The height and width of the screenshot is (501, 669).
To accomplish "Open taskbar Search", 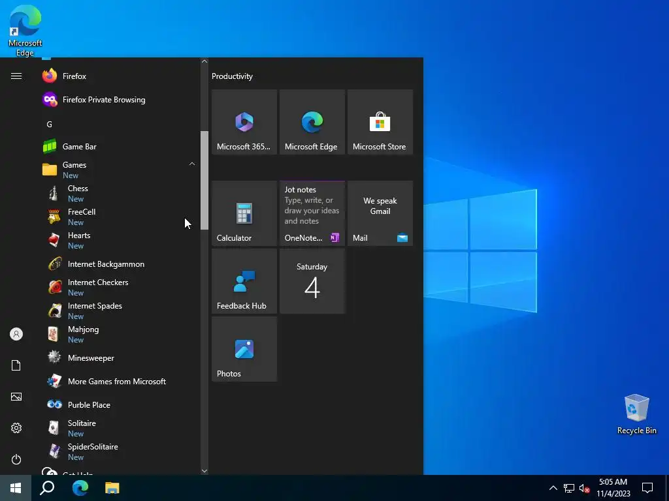I will (x=47, y=488).
